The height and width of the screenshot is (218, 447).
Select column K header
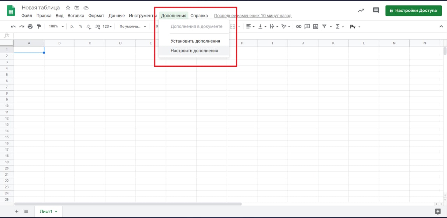coord(333,43)
